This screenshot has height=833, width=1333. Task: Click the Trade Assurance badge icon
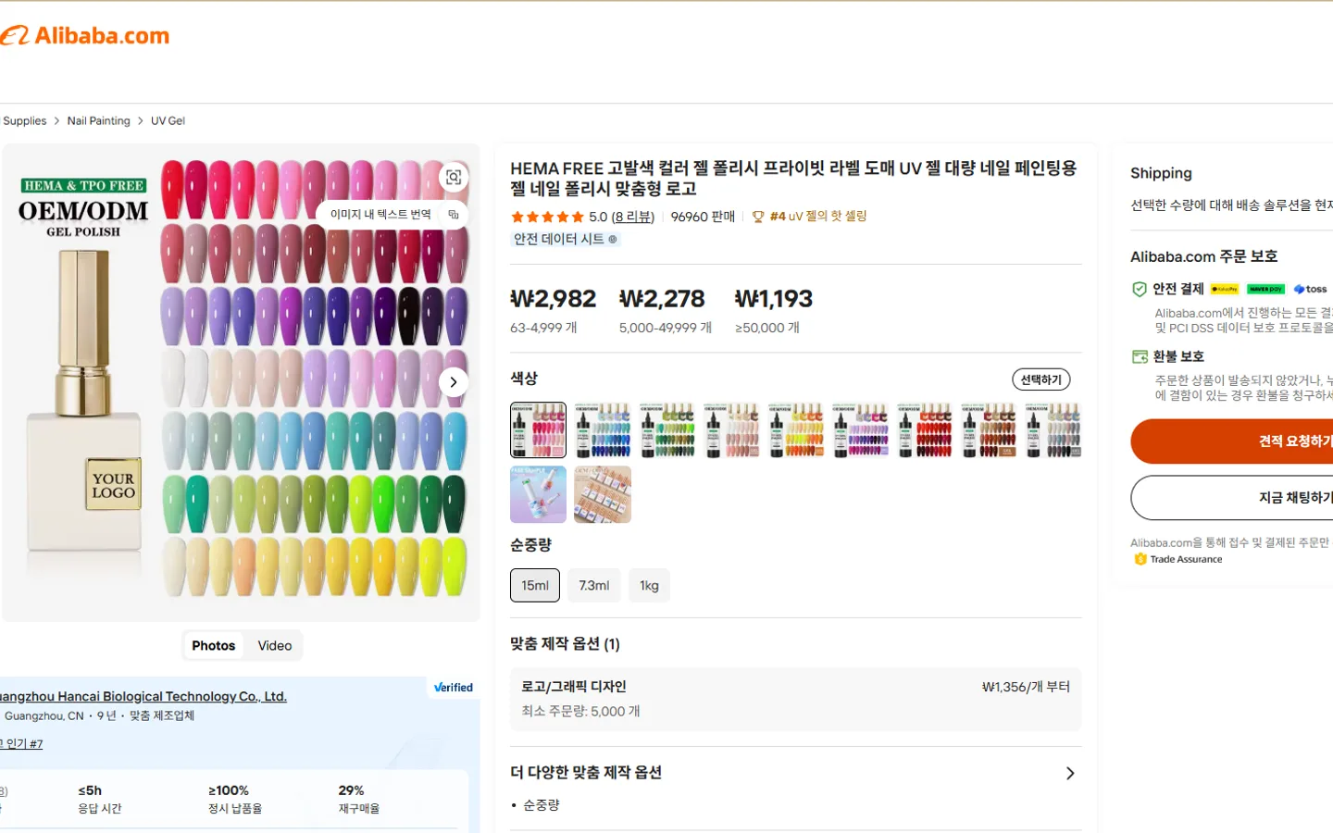coord(1140,559)
